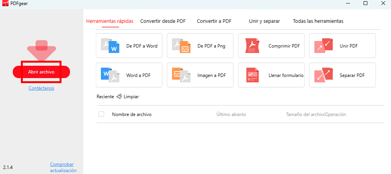Click the Abrir archivo button
Image resolution: width=391 pixels, height=174 pixels.
pyautogui.click(x=41, y=72)
